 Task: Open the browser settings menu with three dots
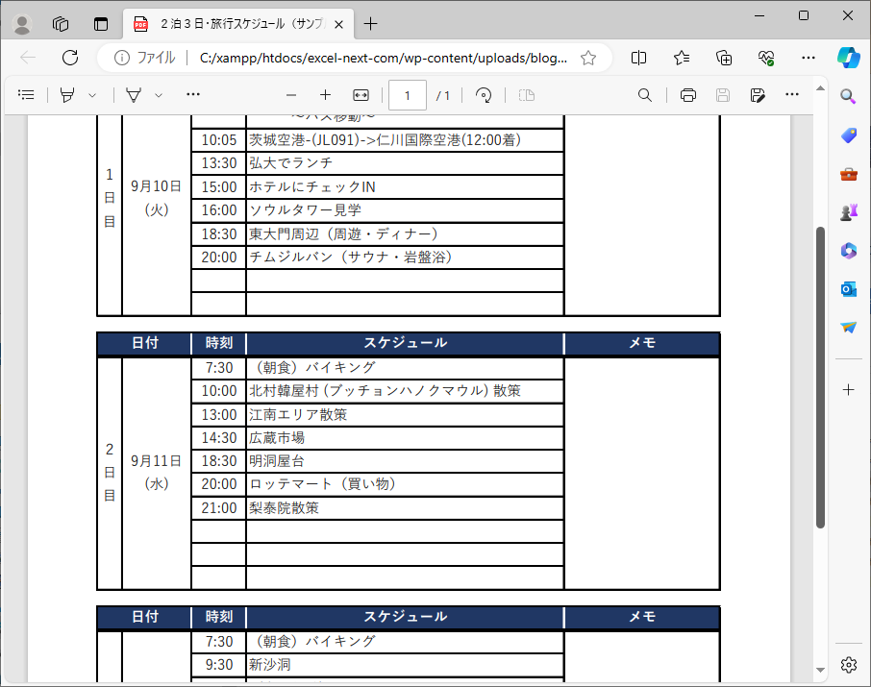[810, 58]
